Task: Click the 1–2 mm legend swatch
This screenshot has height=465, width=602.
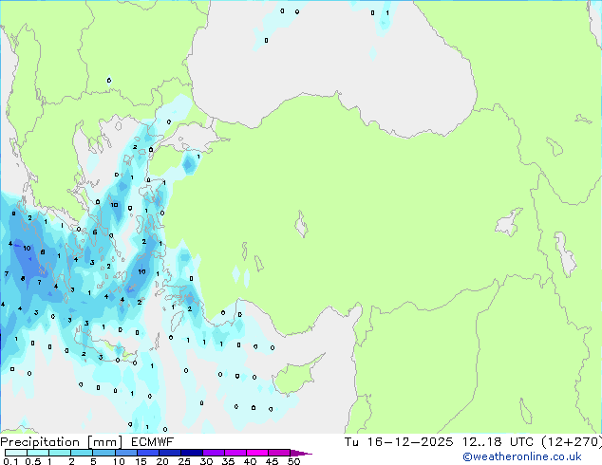Action: pos(60,453)
